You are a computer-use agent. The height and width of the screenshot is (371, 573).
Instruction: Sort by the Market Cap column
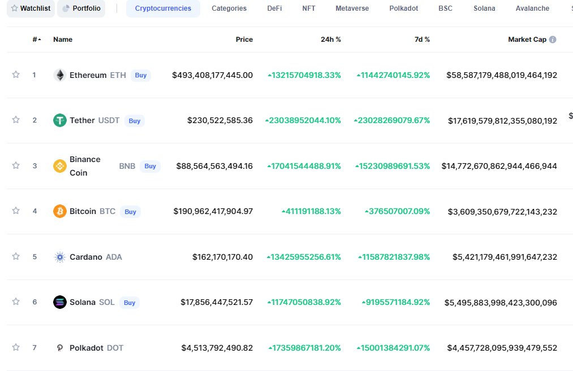click(x=527, y=40)
